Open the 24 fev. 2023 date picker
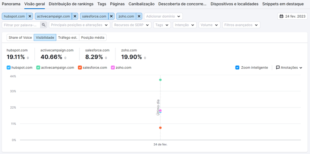The width and height of the screenshot is (310, 154). tap(292, 16)
